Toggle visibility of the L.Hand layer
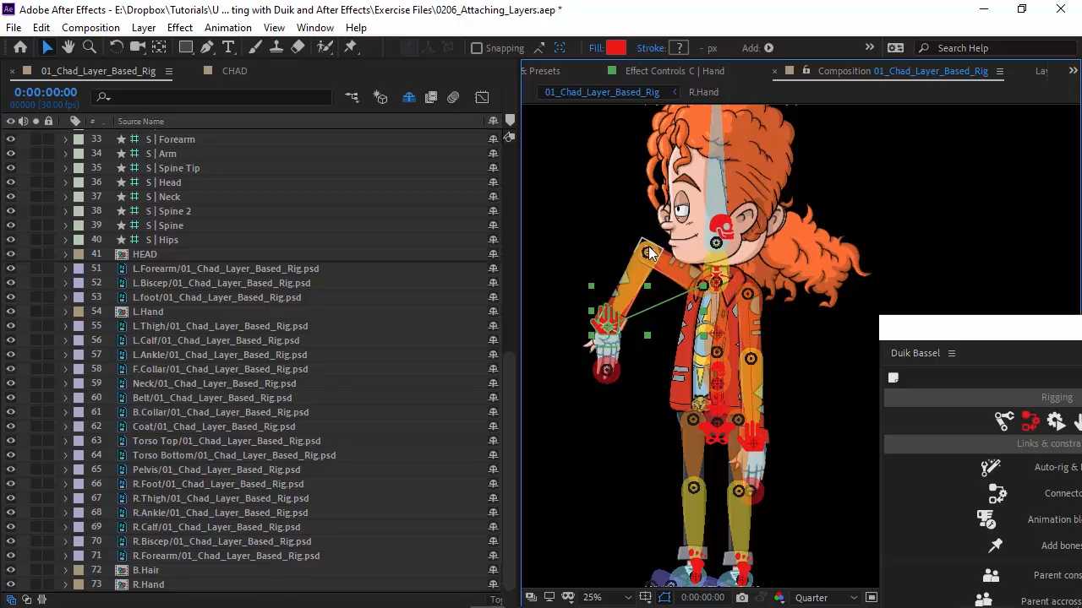 pos(11,312)
